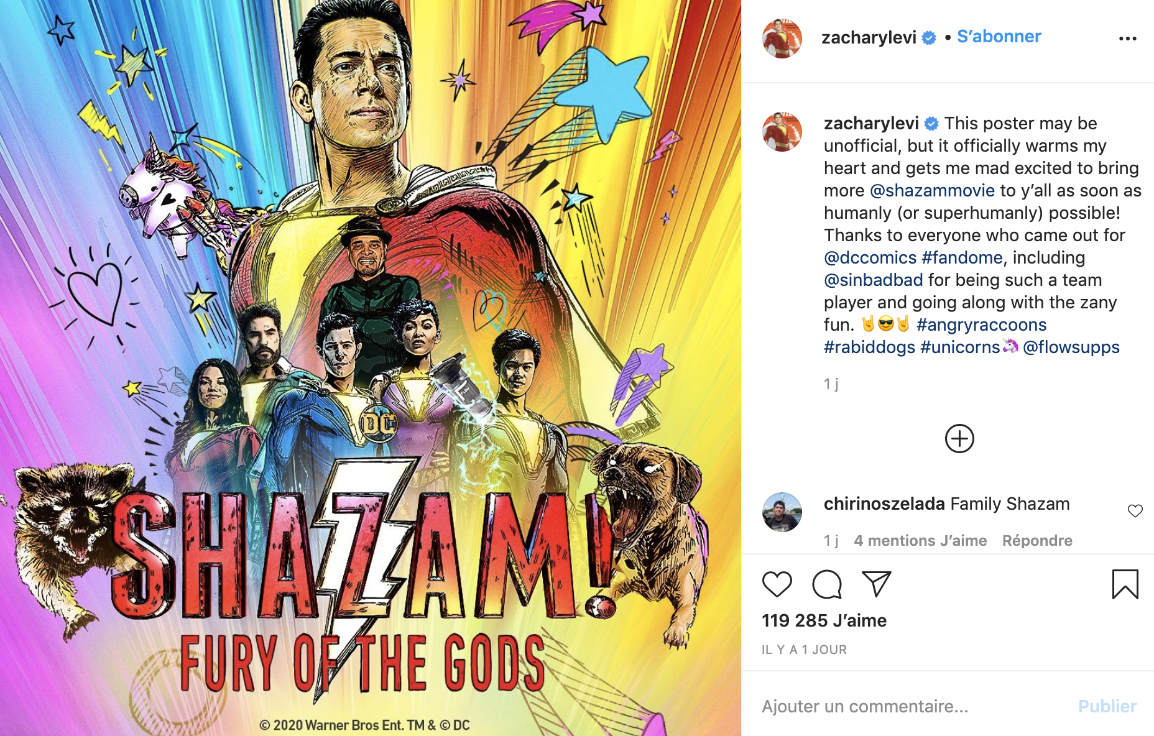Share post using paper plane icon
1154x736 pixels.
pos(876,584)
